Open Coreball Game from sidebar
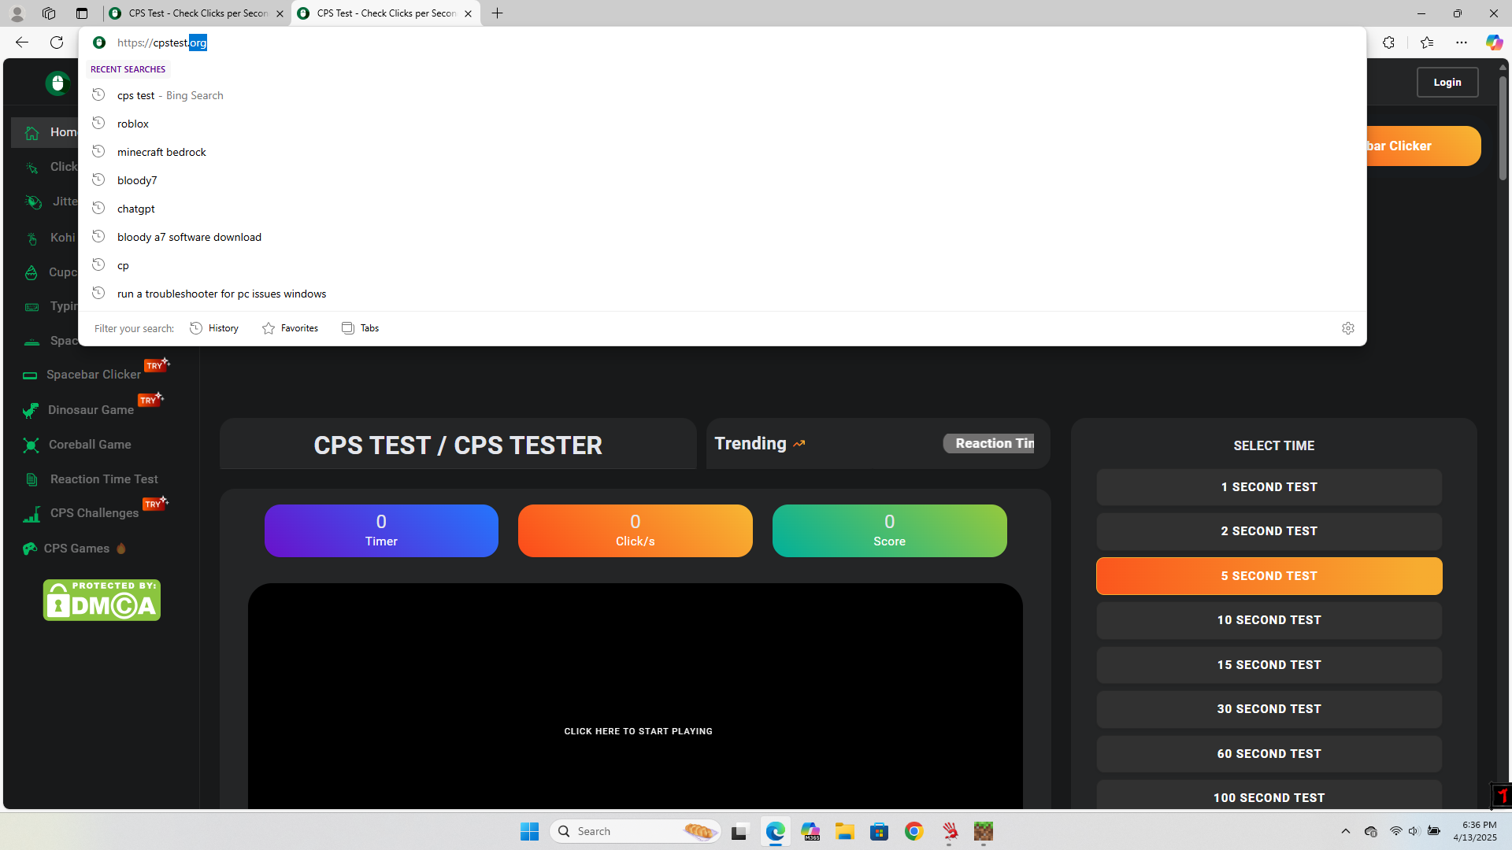This screenshot has height=850, width=1512. [x=90, y=445]
